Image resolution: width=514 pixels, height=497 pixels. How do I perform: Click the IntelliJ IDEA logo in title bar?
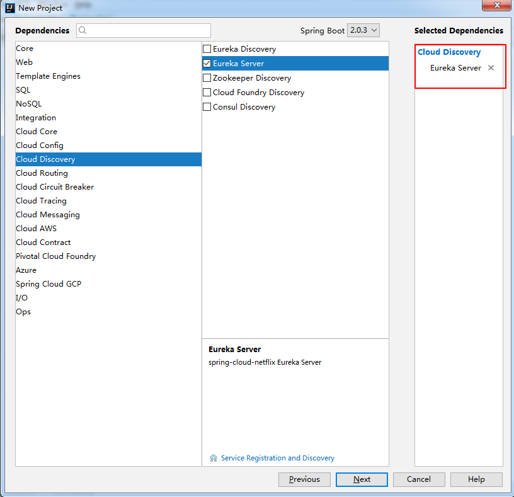[10, 8]
